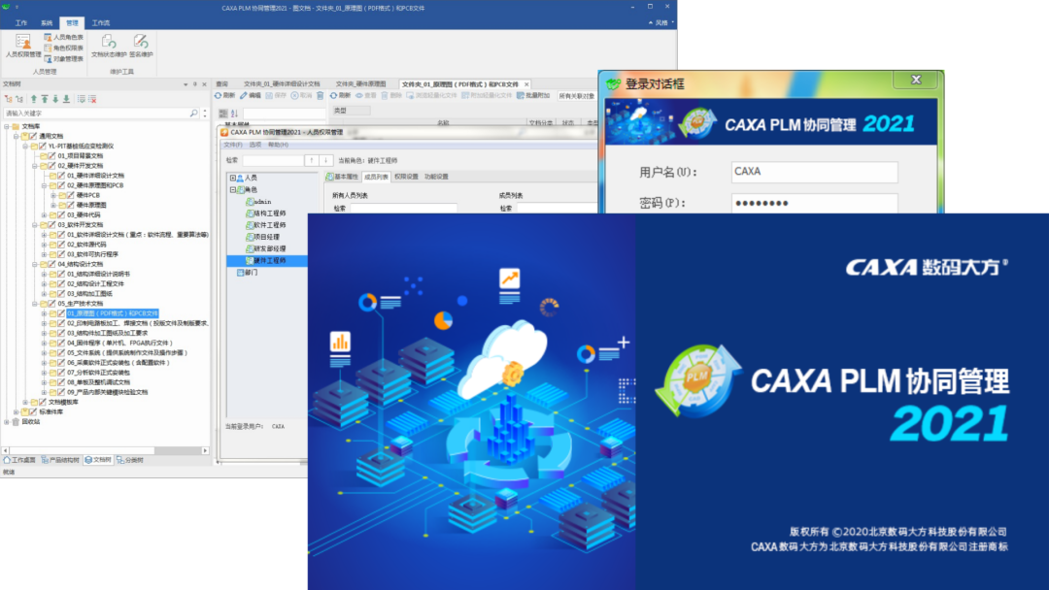Switch to the 工作流 ribbon tab
Image resolution: width=1049 pixels, height=590 pixels.
[101, 22]
